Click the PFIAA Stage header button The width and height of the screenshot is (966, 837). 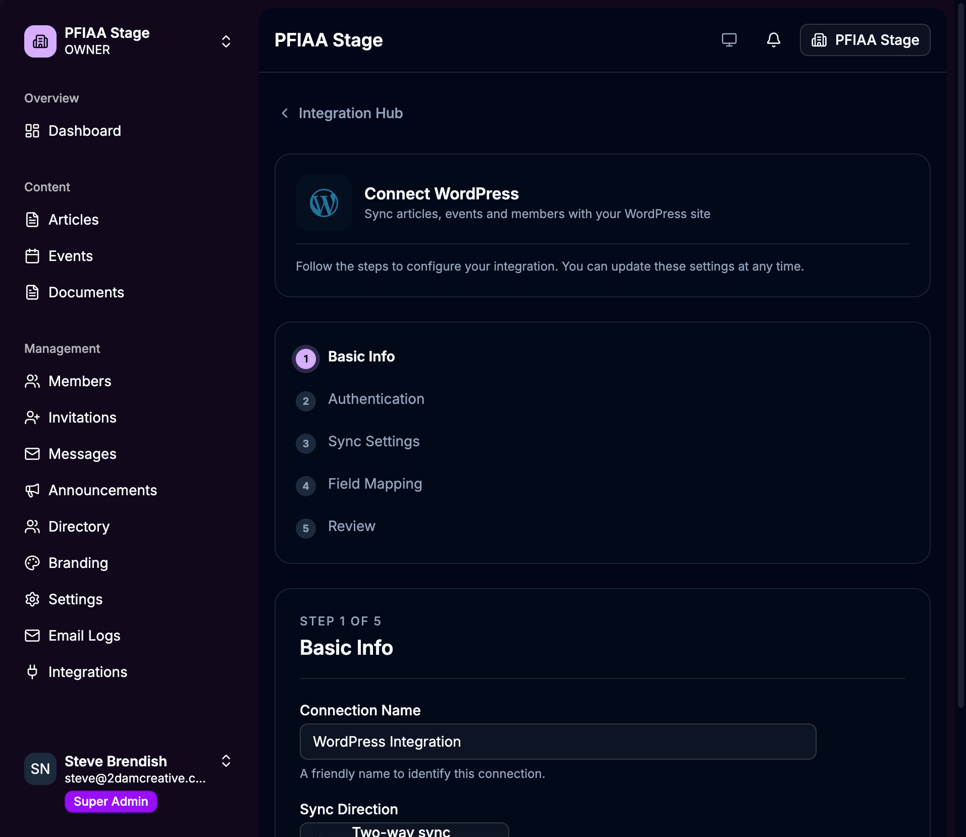[865, 40]
